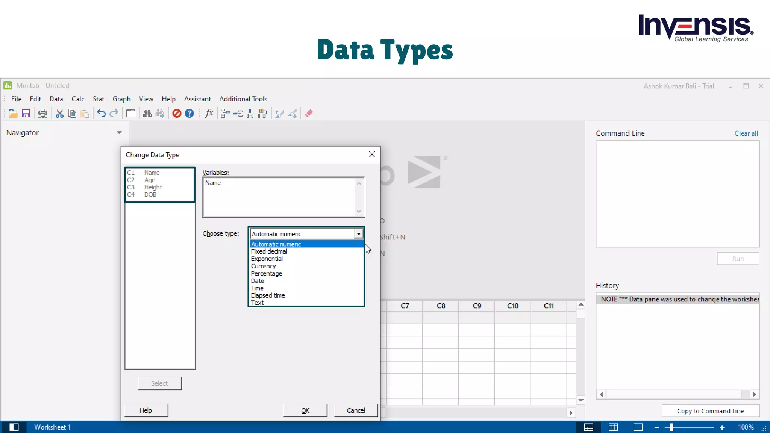Click the Print icon in toolbar
770x433 pixels.
(x=43, y=114)
